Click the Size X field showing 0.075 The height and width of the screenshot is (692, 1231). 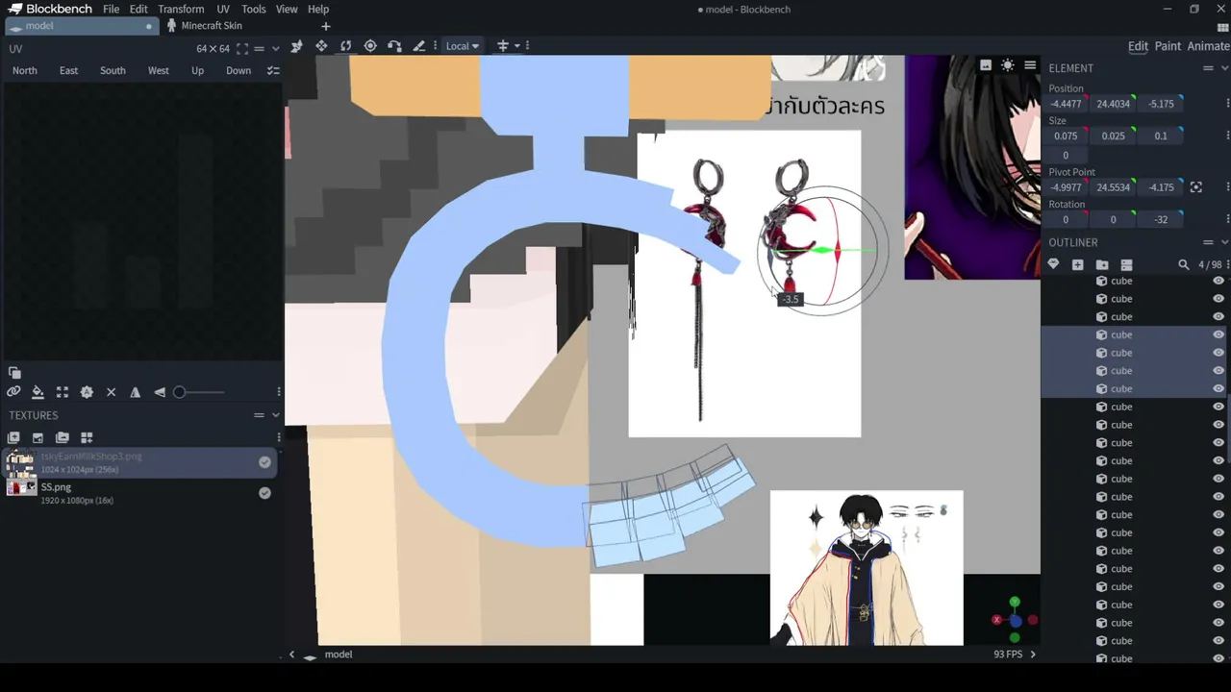(x=1066, y=136)
